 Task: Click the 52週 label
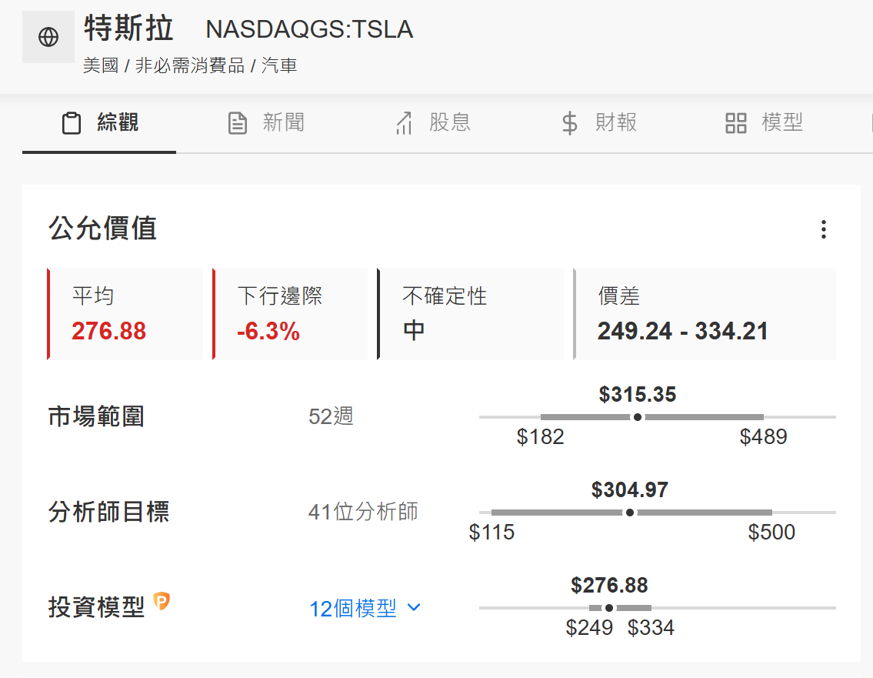(x=331, y=416)
